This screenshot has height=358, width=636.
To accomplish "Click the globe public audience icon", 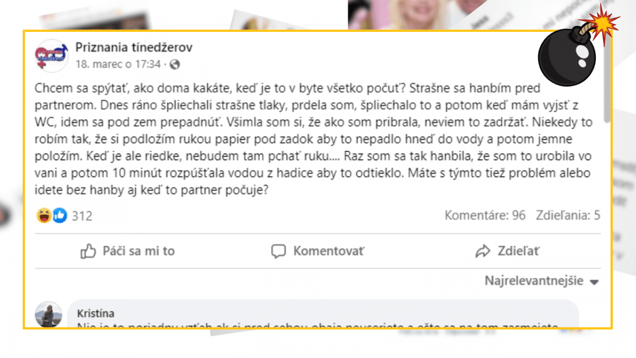I will coord(174,65).
